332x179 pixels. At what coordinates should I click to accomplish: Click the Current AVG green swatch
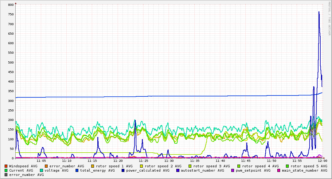(x=6, y=170)
